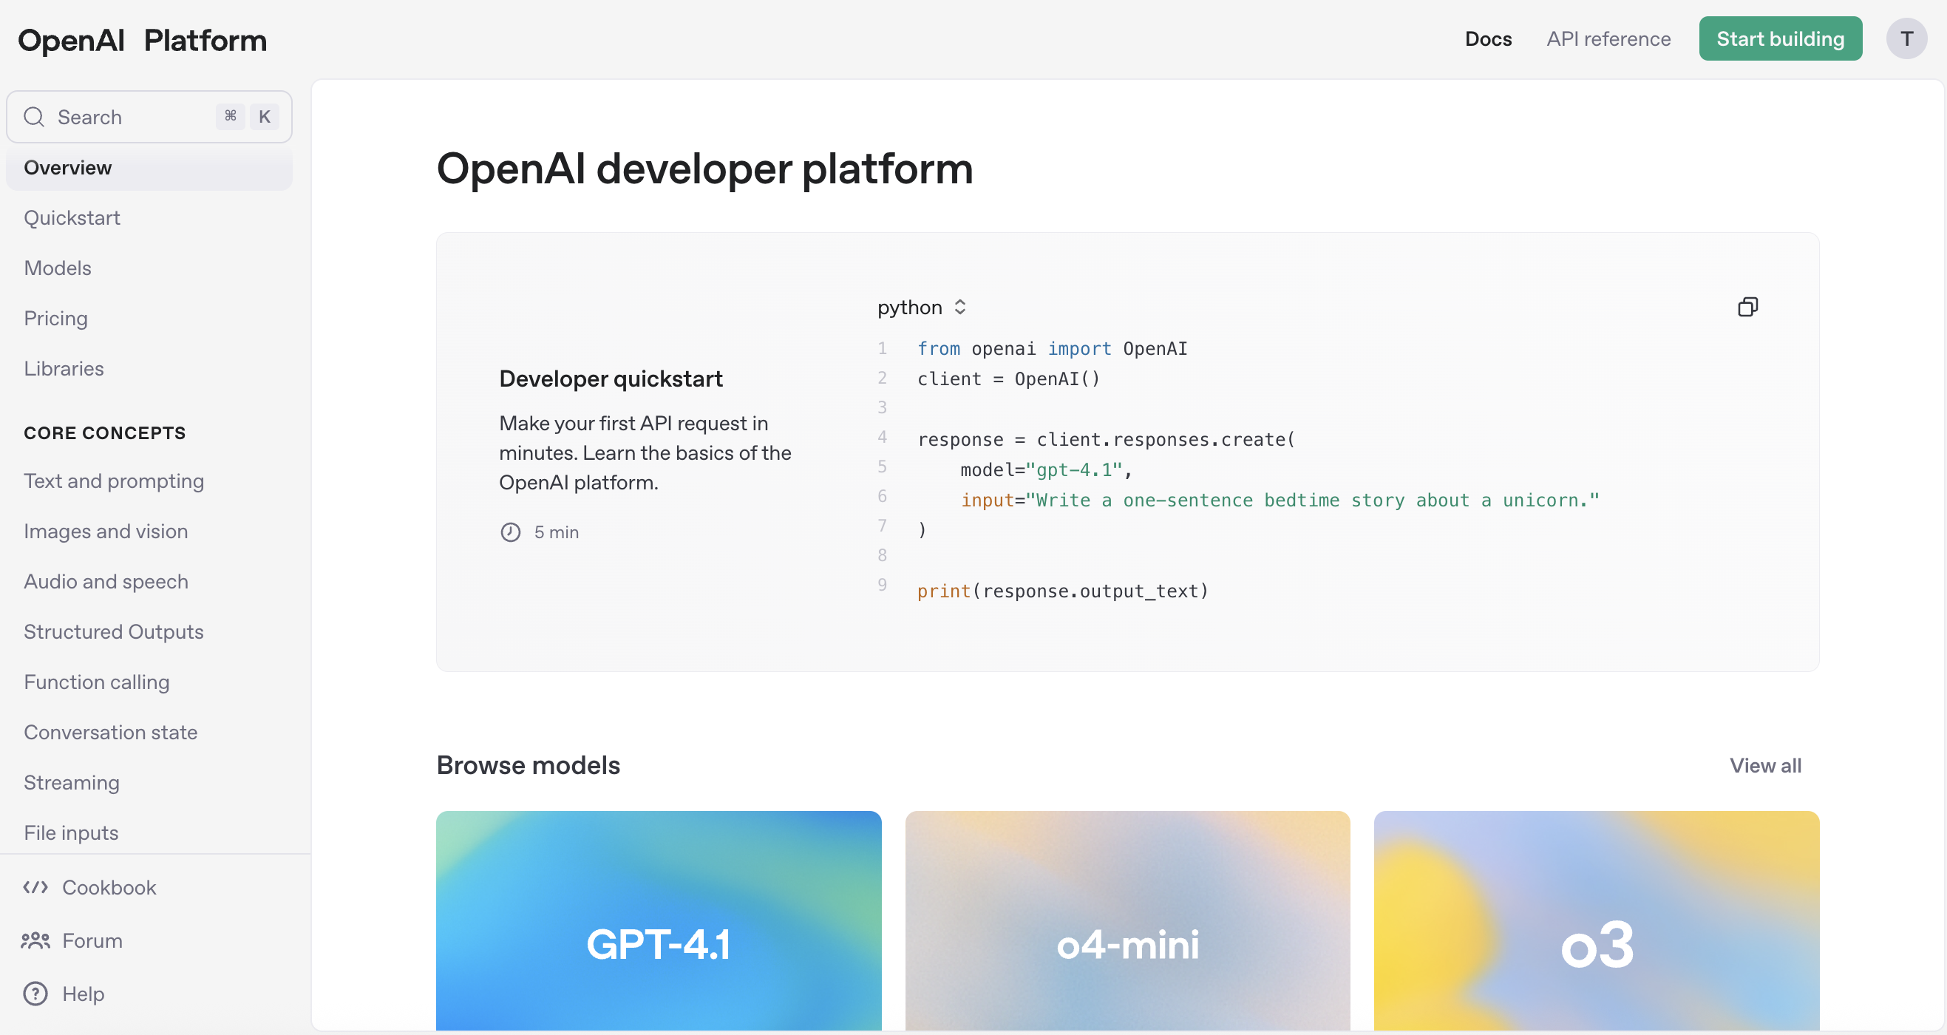Click the 'Make your first API request' description

coord(645,453)
